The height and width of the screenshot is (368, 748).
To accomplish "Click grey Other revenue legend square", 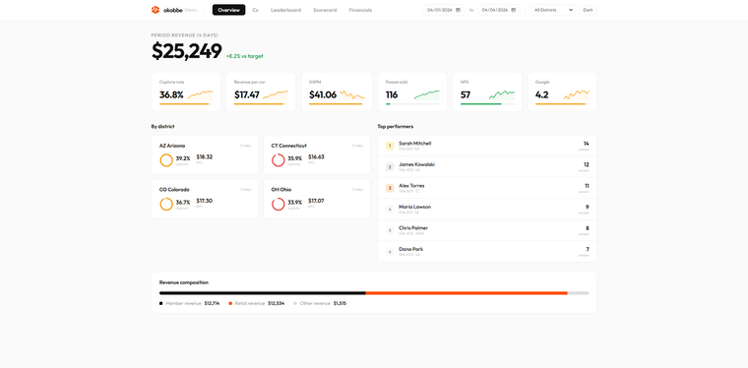I will click(295, 303).
